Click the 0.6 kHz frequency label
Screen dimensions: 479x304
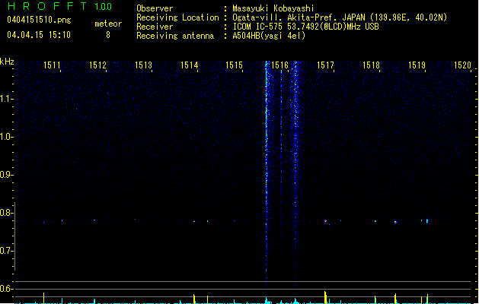[6, 289]
